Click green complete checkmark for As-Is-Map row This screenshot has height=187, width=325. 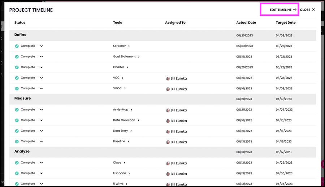[17, 110]
